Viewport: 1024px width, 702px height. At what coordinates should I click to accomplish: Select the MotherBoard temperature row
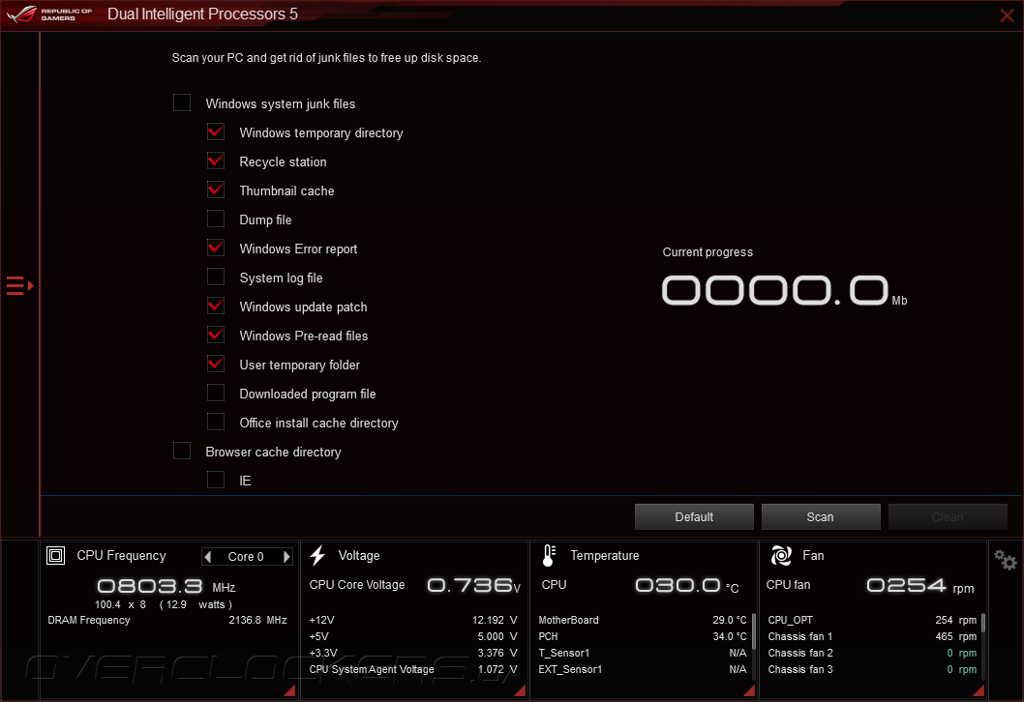(643, 620)
